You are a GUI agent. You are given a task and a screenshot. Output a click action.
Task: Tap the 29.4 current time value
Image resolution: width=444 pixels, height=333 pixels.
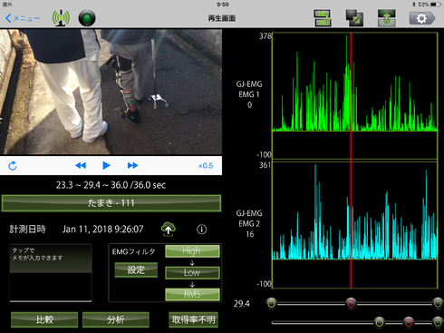[x=242, y=303]
